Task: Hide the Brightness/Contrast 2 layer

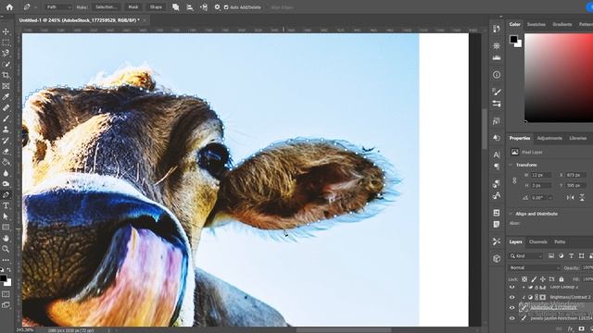Action: tap(512, 297)
